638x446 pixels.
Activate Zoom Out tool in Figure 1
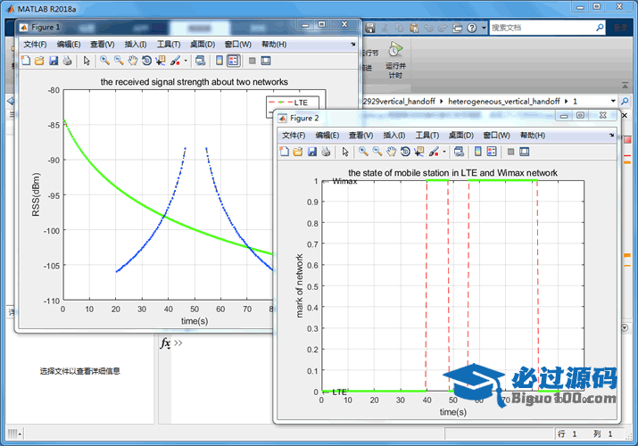pyautogui.click(x=119, y=61)
